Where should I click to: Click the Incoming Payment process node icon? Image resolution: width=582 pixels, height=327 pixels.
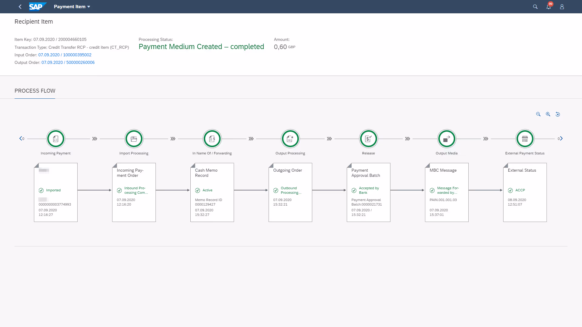pyautogui.click(x=56, y=139)
